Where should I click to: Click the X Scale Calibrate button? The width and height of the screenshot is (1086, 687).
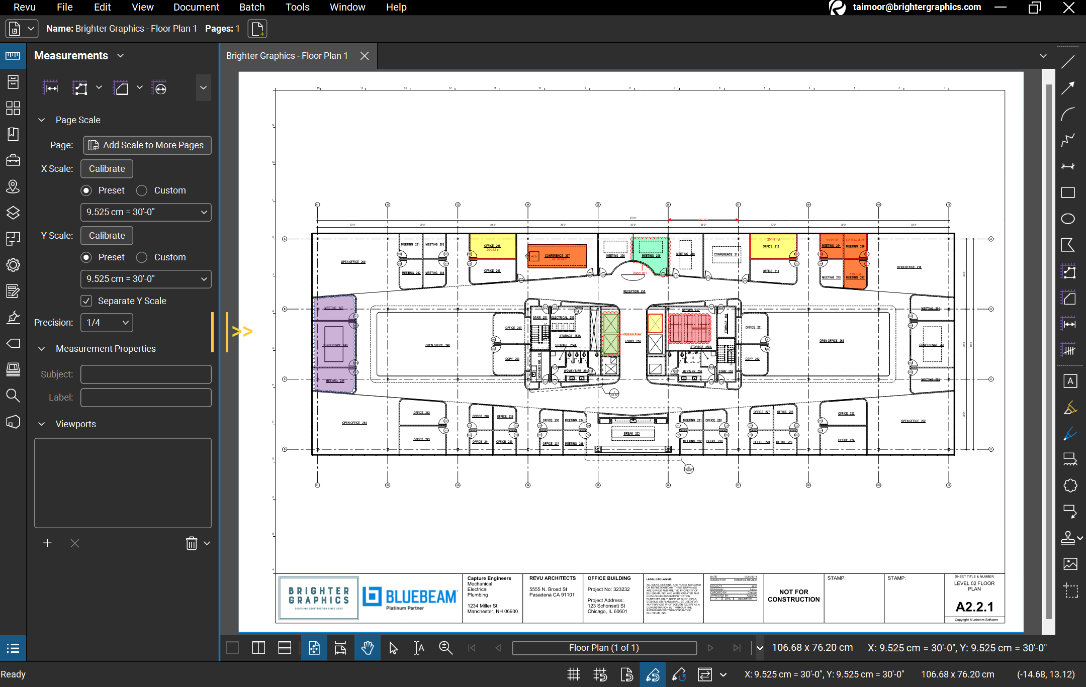point(107,169)
